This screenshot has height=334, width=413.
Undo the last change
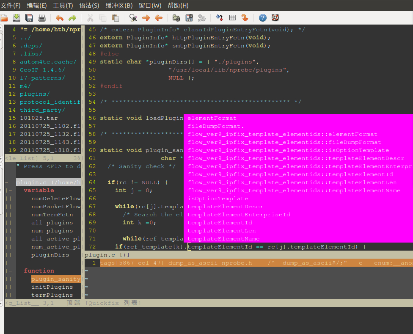coord(60,18)
